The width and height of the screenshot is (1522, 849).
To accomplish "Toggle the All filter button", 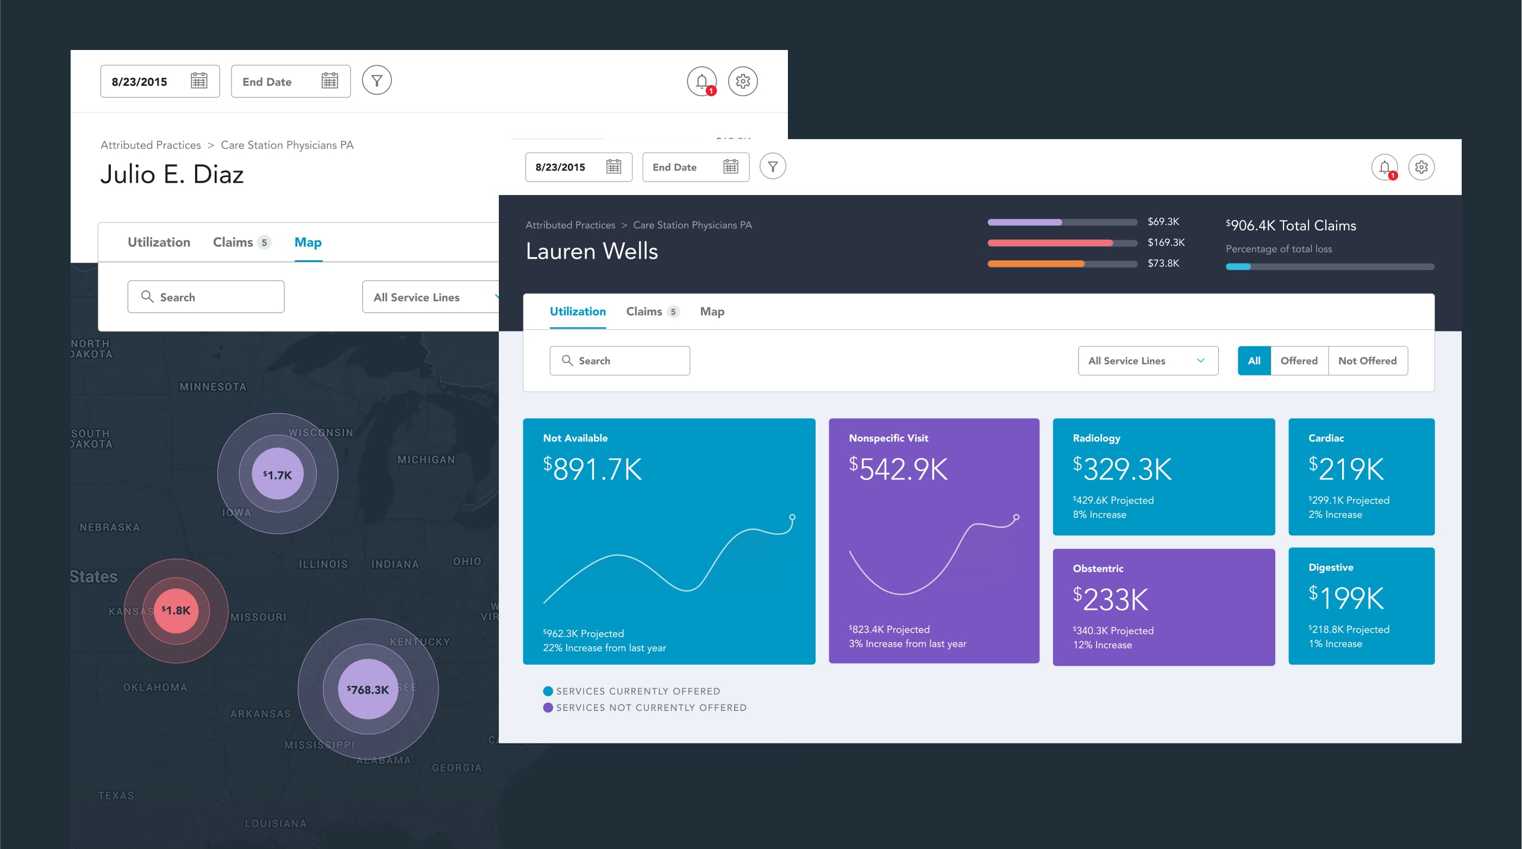I will [1254, 361].
